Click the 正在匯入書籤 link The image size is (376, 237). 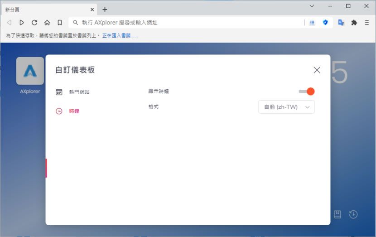[x=120, y=35]
